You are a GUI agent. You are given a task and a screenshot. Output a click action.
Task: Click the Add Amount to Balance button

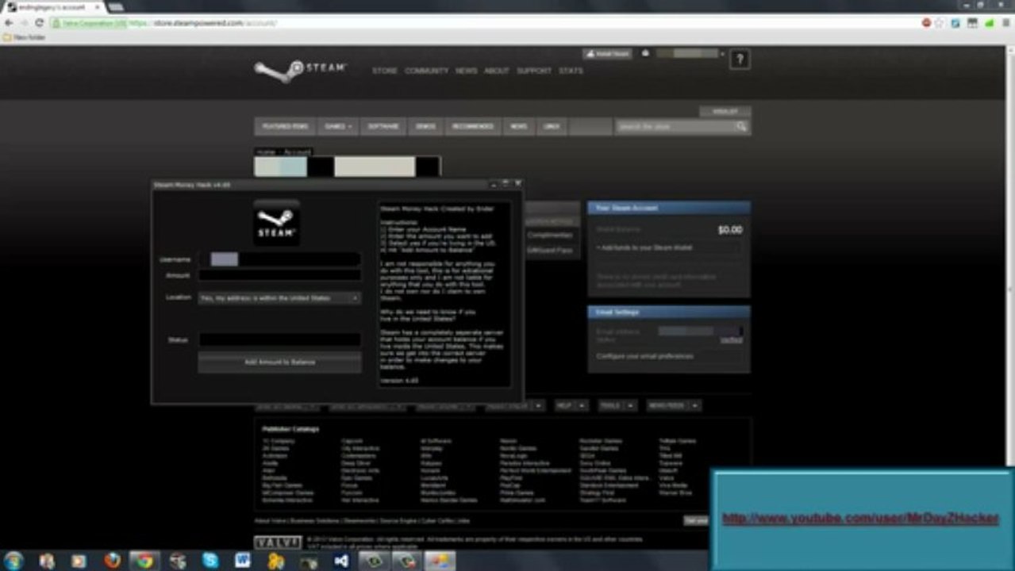(279, 362)
